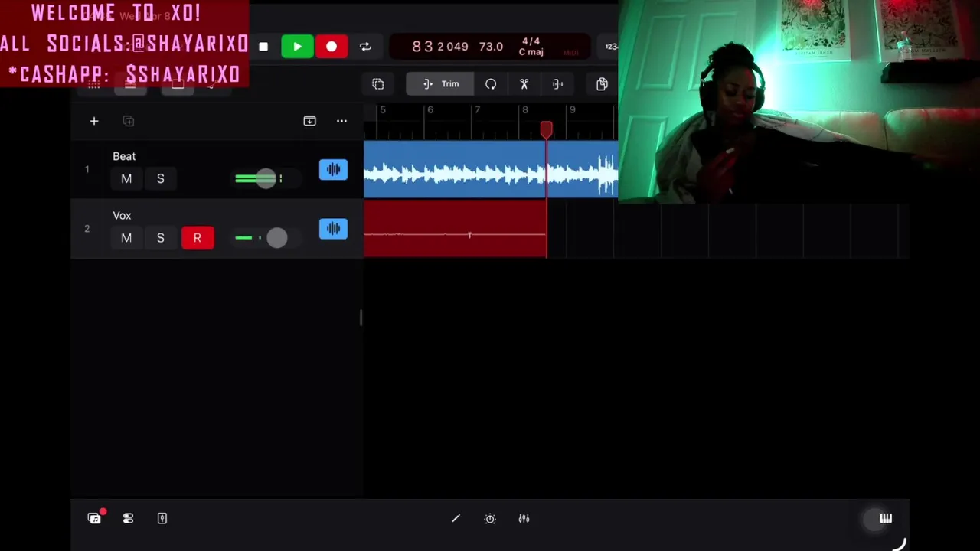This screenshot has height=551, width=980.
Task: Open the browser with notification dot
Action: [94, 518]
